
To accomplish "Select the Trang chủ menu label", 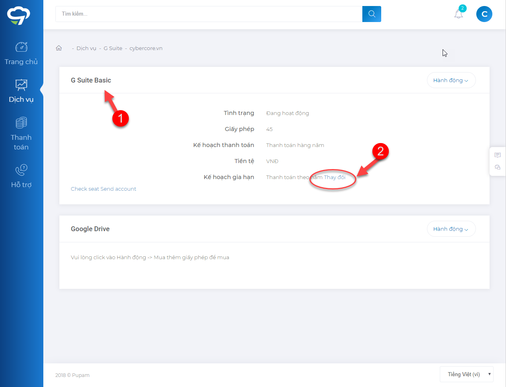I will [21, 62].
